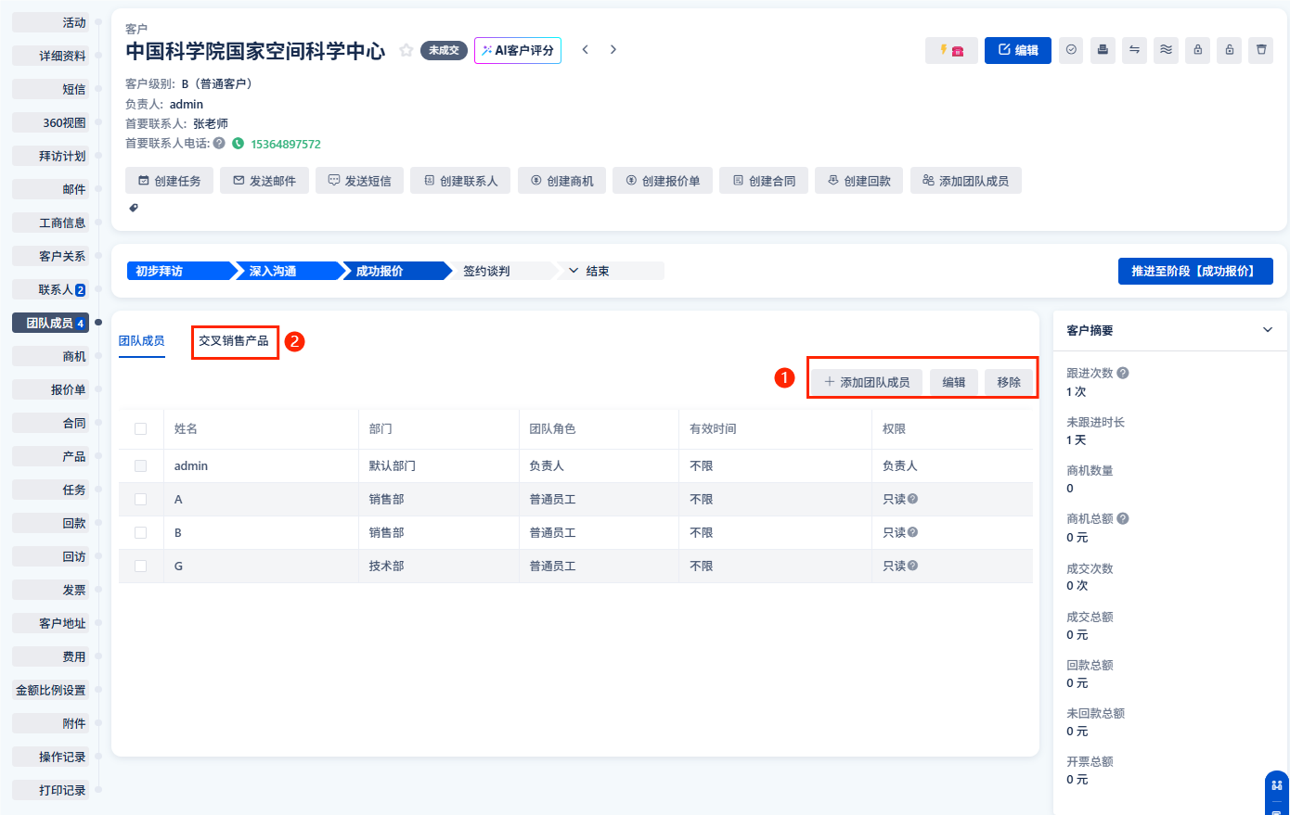
Task: Toggle the select-all header checkbox
Action: 141,428
